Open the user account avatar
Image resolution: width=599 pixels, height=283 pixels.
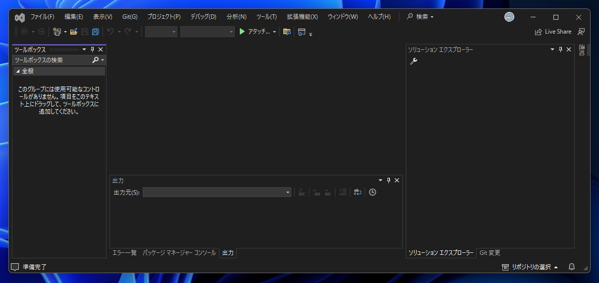point(509,17)
